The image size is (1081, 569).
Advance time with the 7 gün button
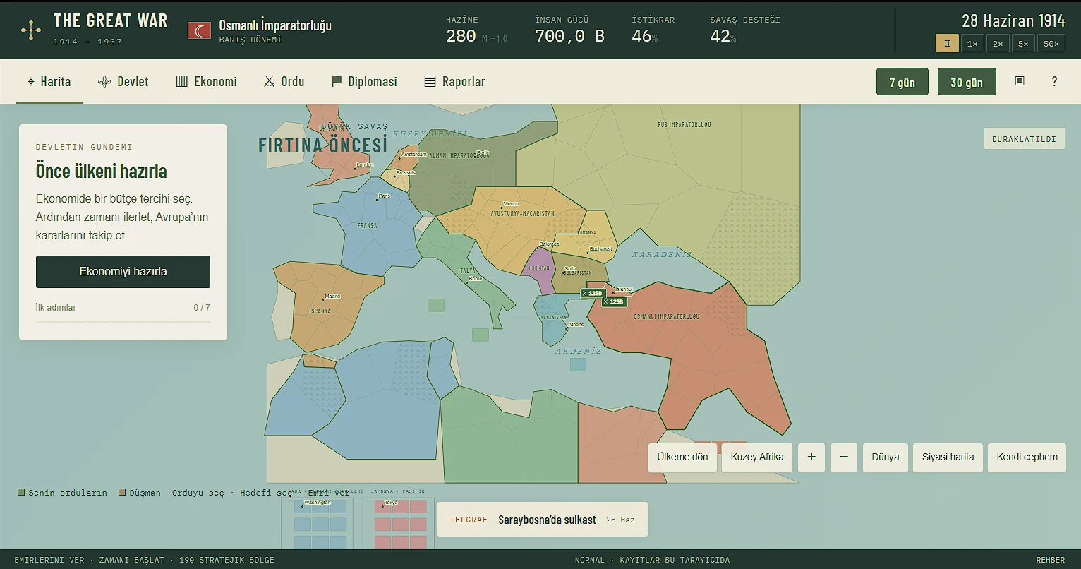[902, 82]
